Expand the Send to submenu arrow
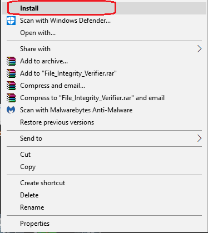Screen dimensions: 208x233 pyautogui.click(x=199, y=138)
